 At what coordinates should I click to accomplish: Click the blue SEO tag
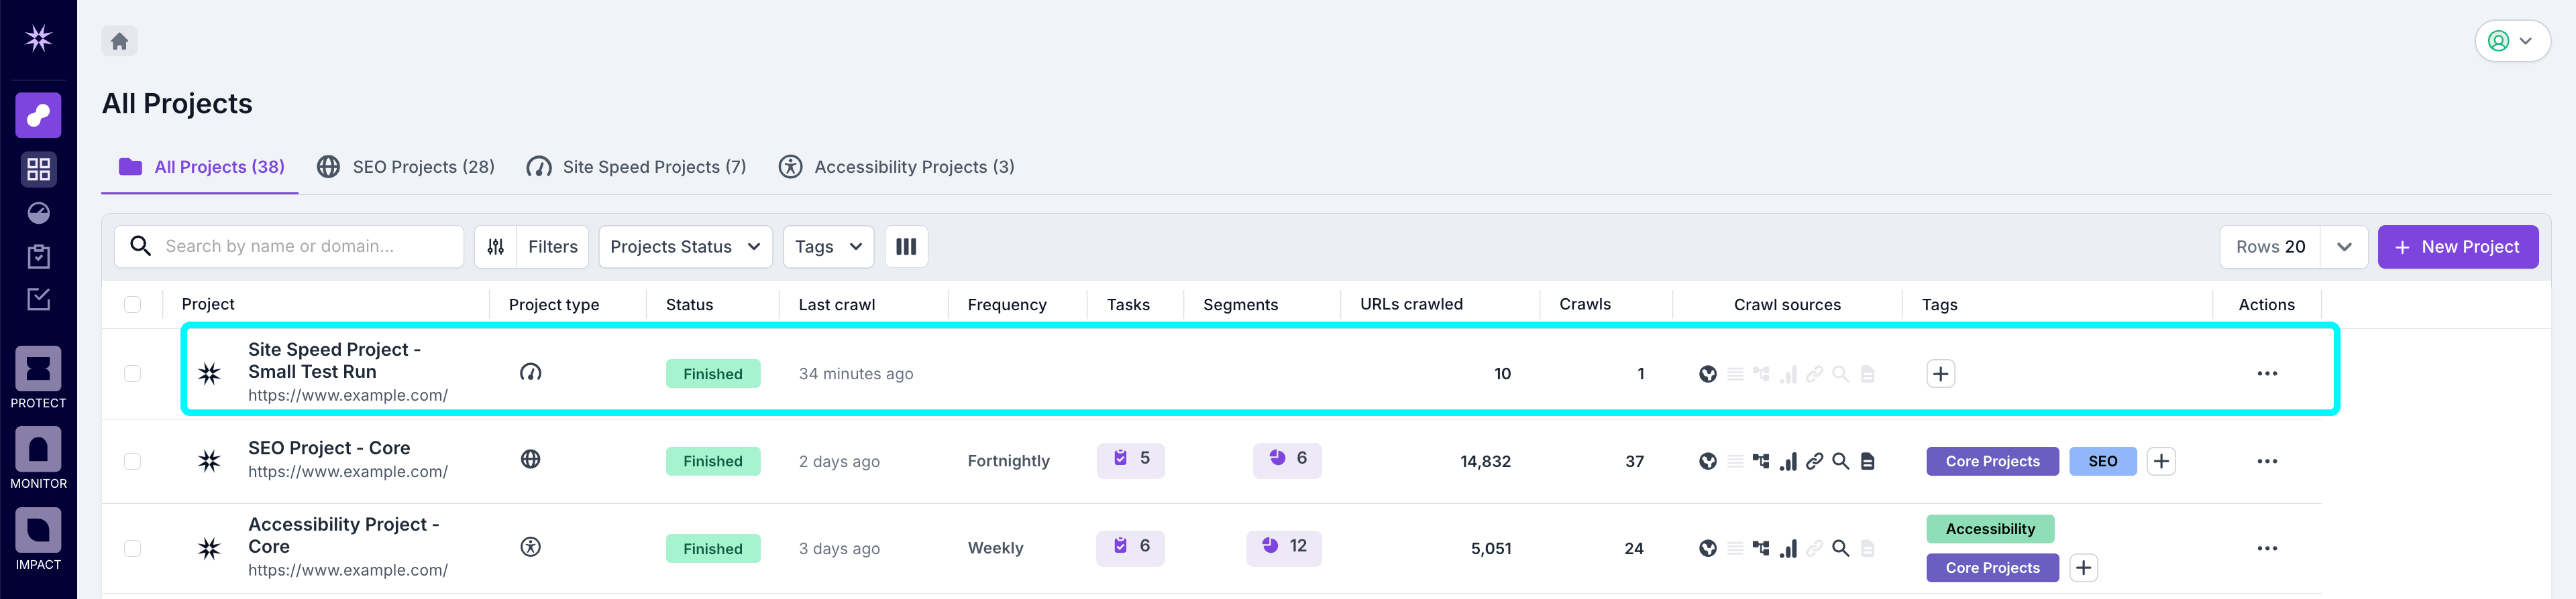coord(2102,461)
